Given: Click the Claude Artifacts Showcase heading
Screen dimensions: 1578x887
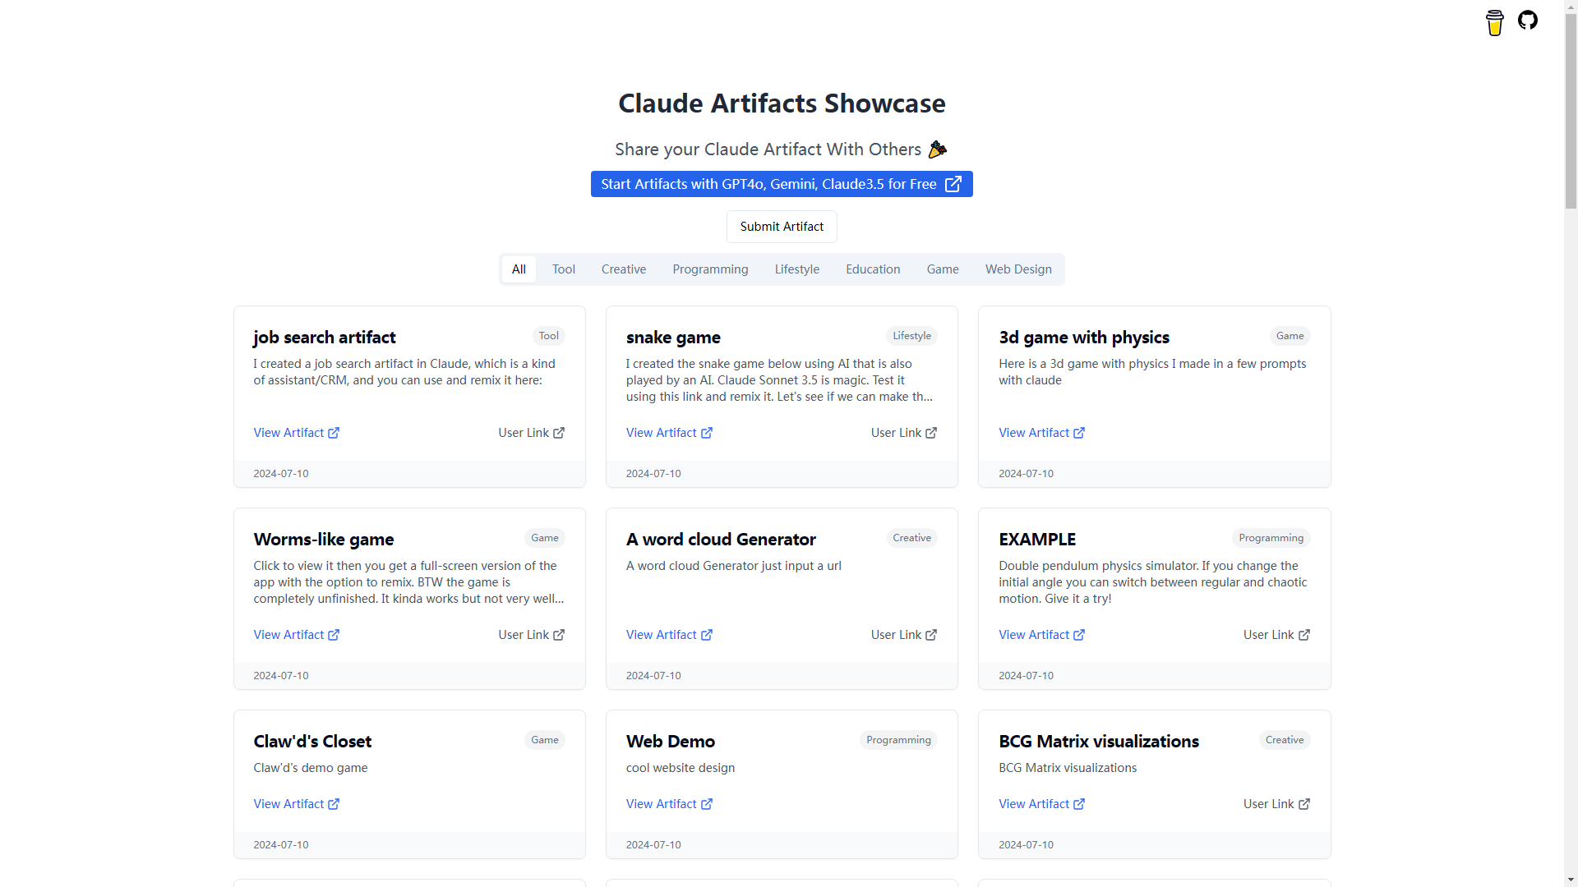Looking at the screenshot, I should click(x=782, y=103).
